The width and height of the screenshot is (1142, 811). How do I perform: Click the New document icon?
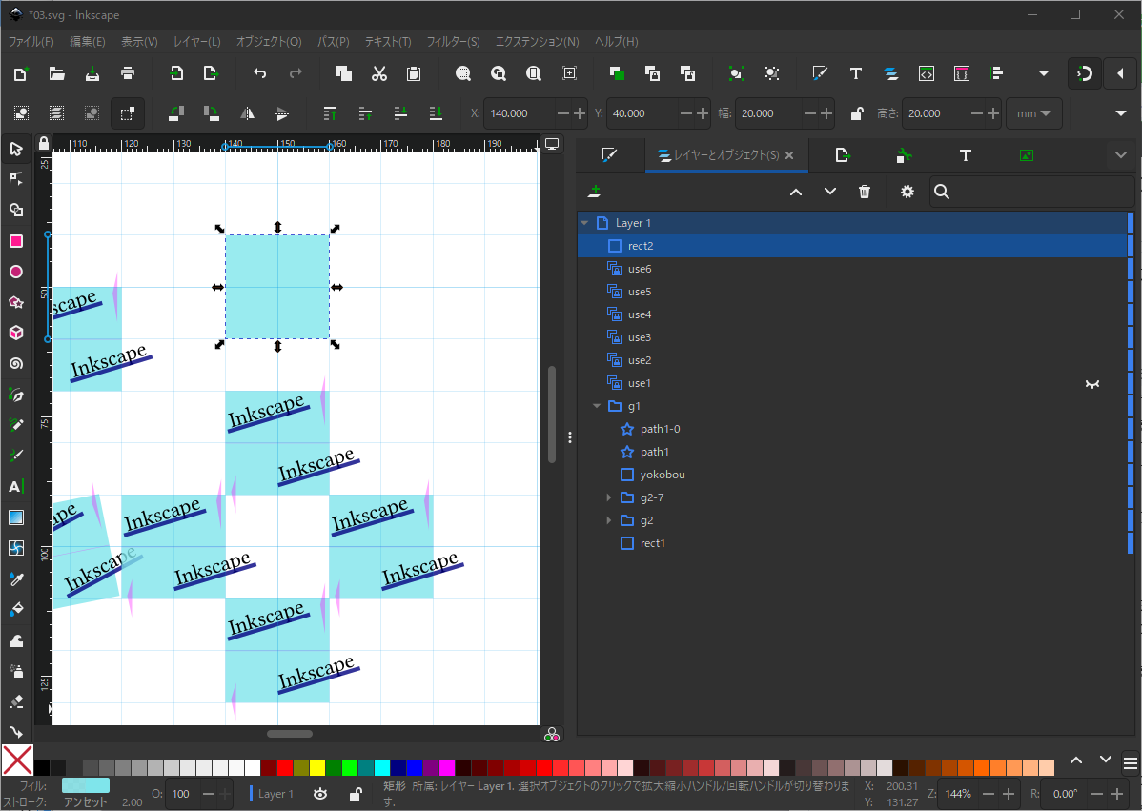[20, 73]
